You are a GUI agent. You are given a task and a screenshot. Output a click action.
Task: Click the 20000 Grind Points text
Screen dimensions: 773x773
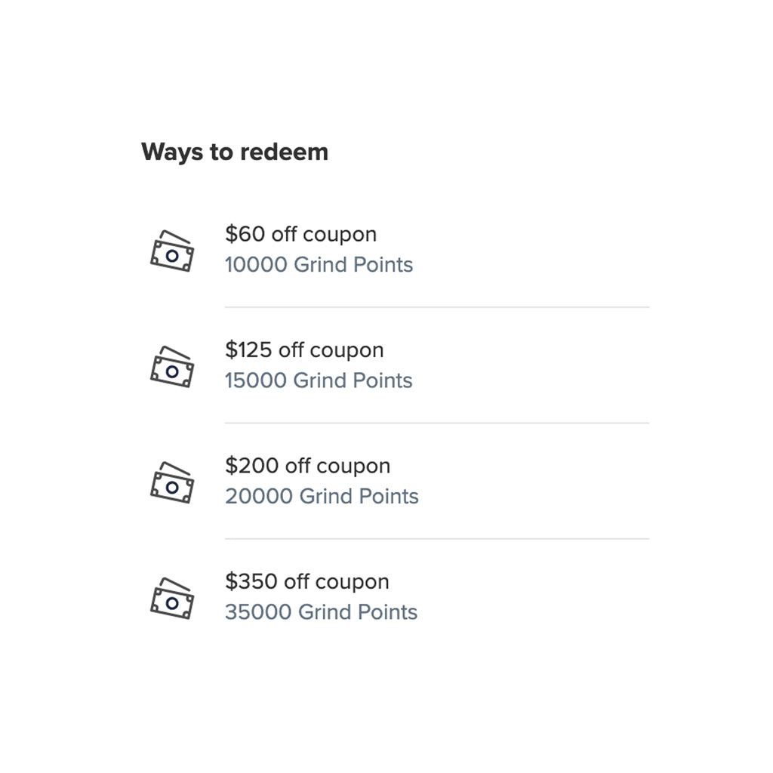pos(322,497)
